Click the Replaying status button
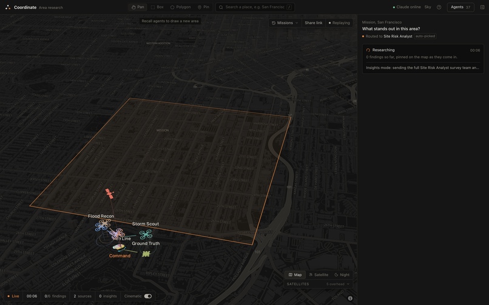 (339, 23)
